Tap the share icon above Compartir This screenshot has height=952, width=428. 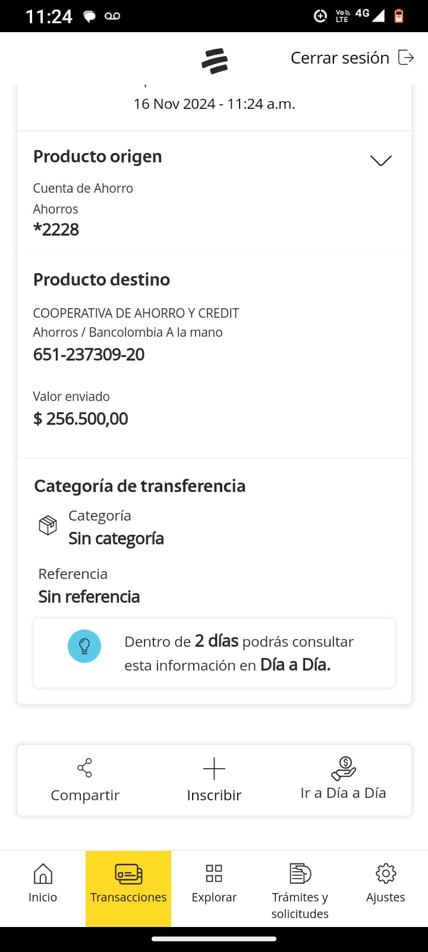tap(85, 768)
